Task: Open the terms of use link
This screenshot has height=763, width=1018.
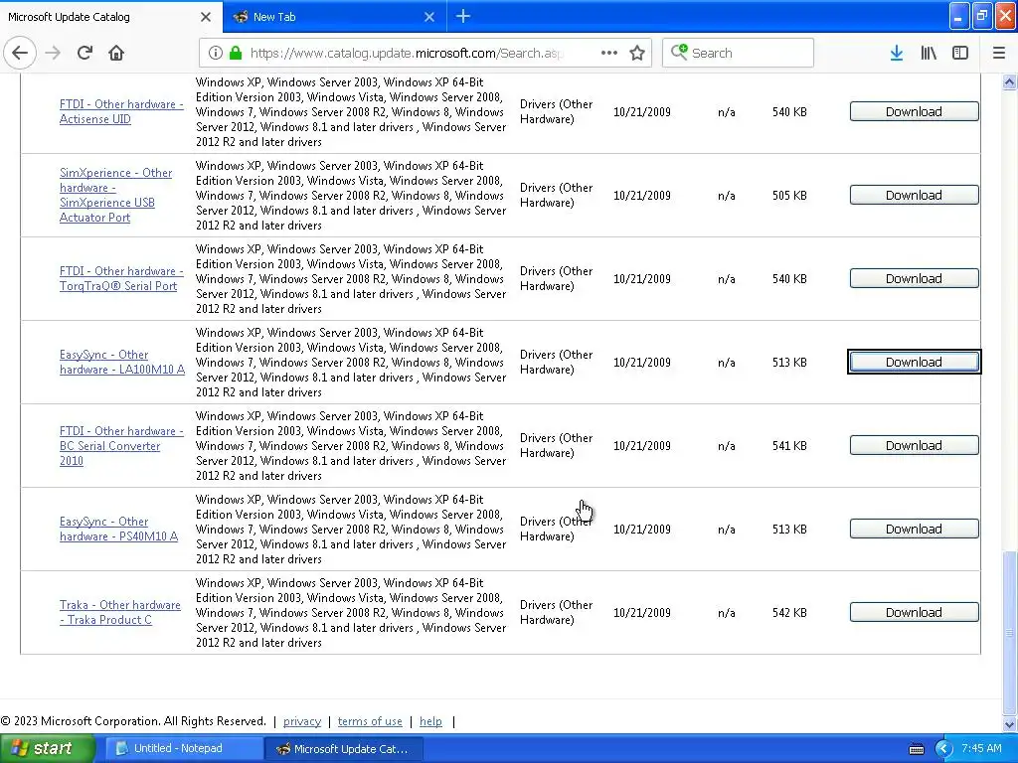Action: point(370,721)
